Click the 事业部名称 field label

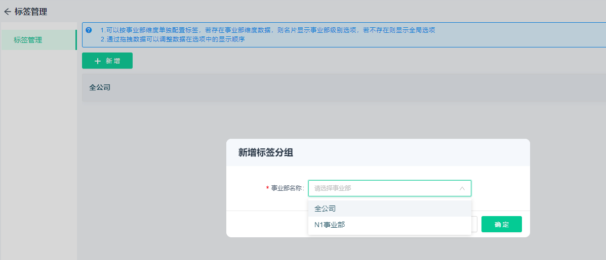(x=287, y=188)
